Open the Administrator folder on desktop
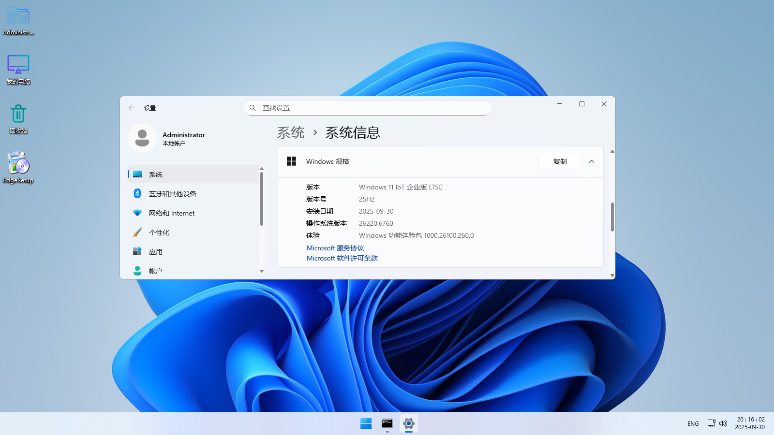The width and height of the screenshot is (774, 435). (x=18, y=21)
